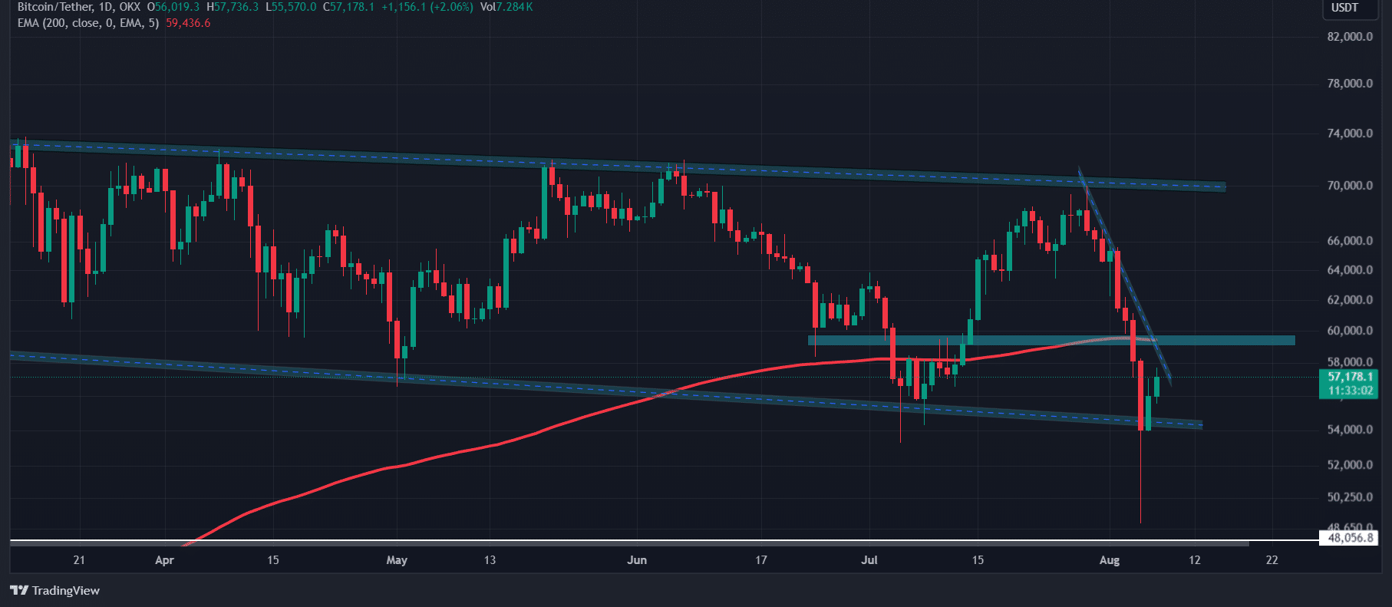The height and width of the screenshot is (607, 1392).
Task: Click the Jul date label on time axis
Action: (x=869, y=560)
